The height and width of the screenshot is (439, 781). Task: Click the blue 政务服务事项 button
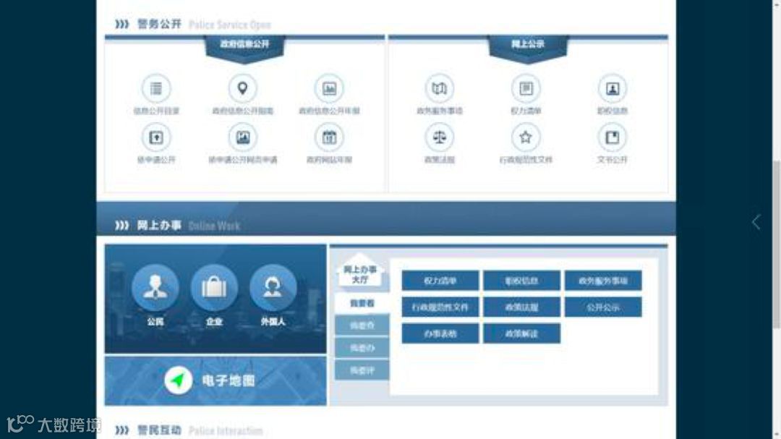click(603, 281)
